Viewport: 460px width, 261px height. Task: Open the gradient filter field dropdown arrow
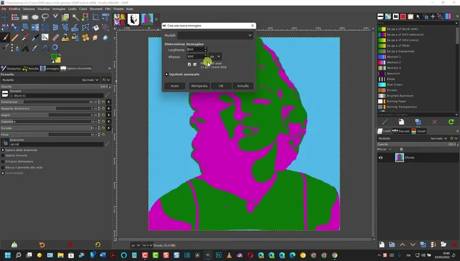(x=457, y=23)
